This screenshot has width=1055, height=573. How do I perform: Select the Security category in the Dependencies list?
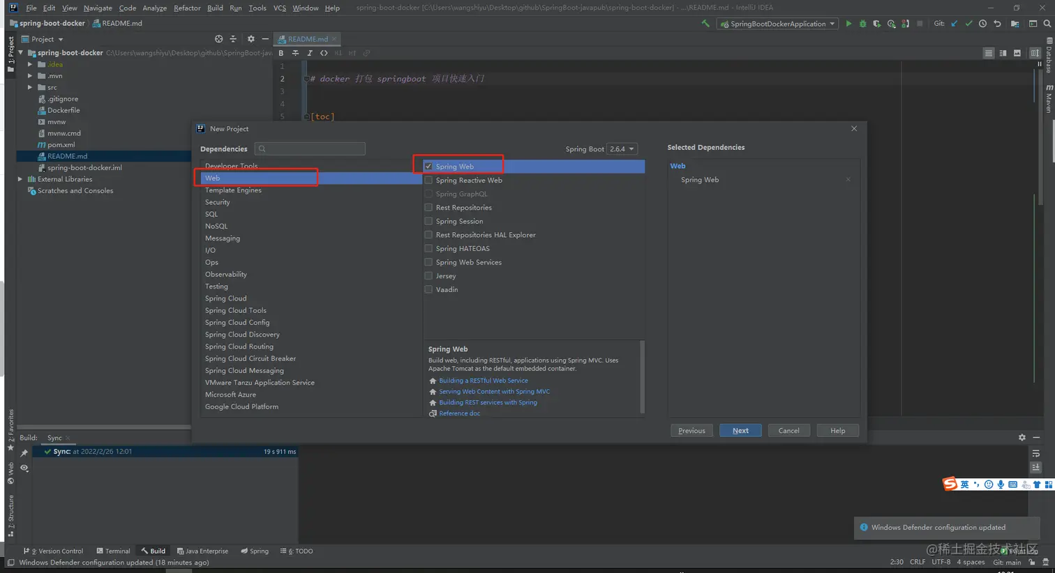[x=217, y=202]
